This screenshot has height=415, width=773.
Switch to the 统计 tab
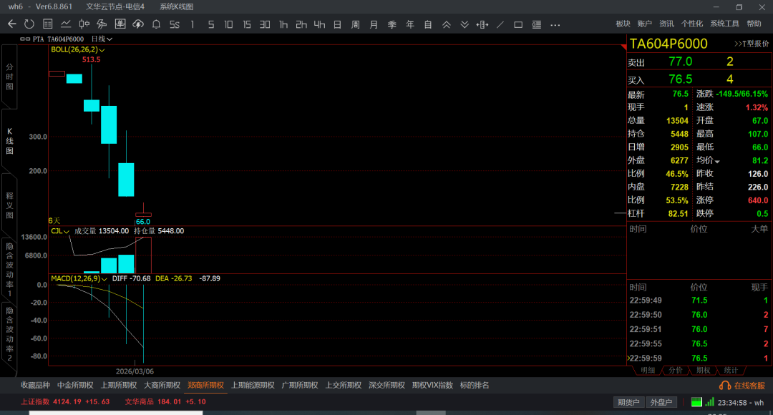[x=731, y=370]
